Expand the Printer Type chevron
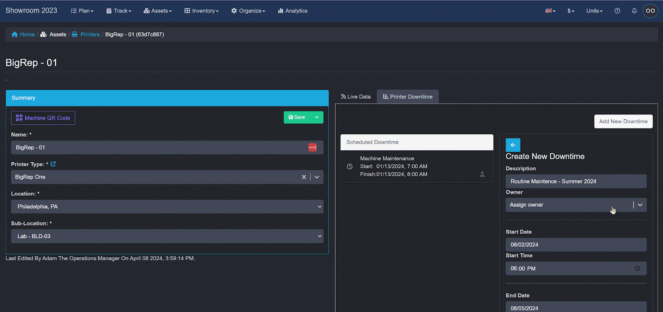 [x=317, y=177]
